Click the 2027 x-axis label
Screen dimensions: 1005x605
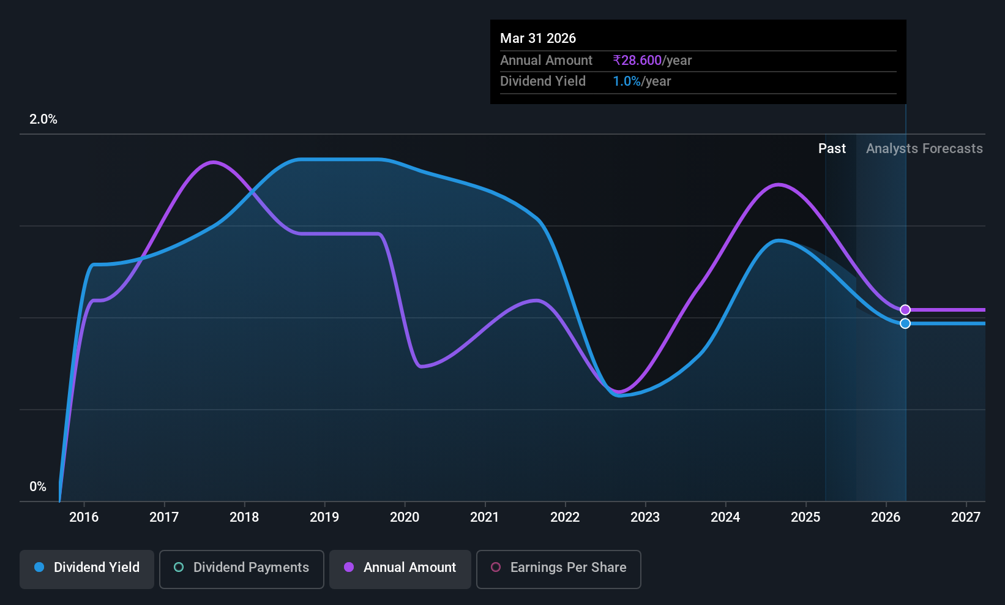(x=966, y=517)
